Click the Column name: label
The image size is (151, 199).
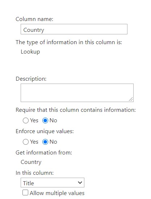(x=34, y=19)
